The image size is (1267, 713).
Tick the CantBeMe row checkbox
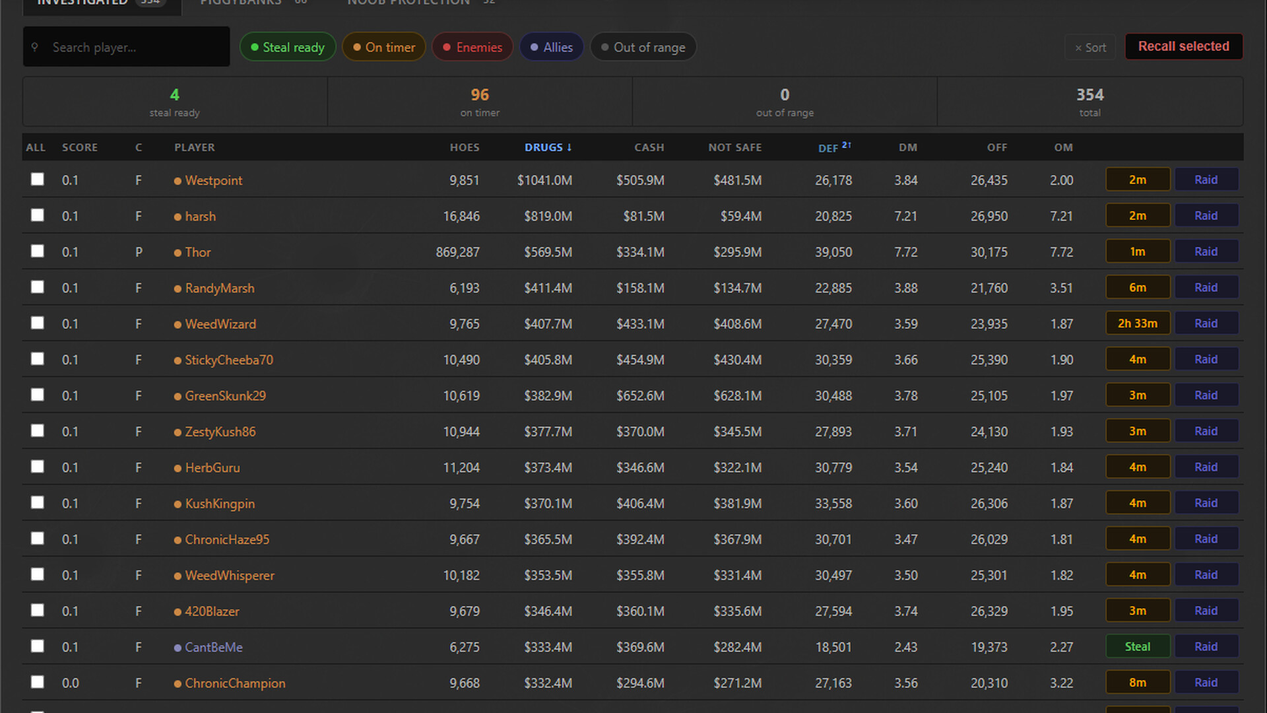(38, 646)
